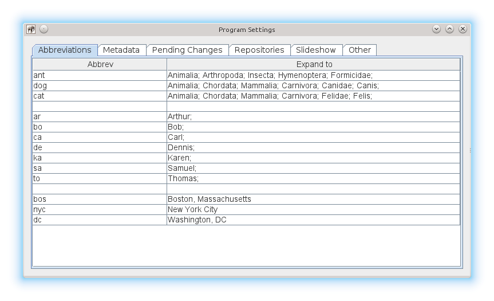
Task: Select the 'dog' abbreviation cell
Action: (100, 85)
